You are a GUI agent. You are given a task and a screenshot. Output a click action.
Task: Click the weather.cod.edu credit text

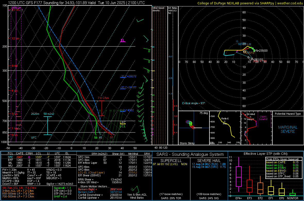(290, 3)
